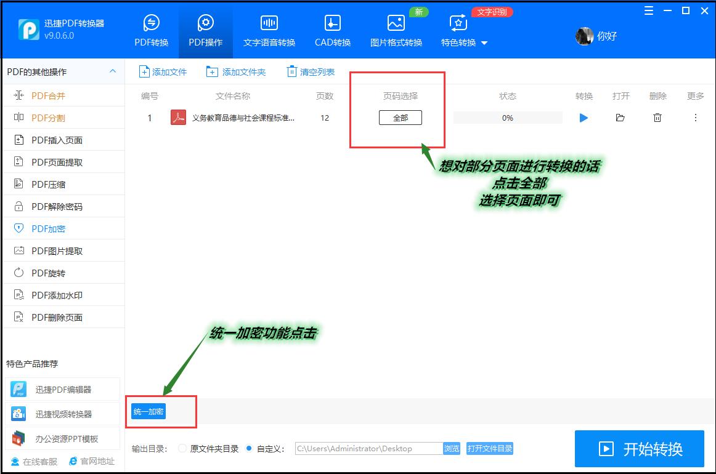
Task: Open the hamburger menu at top right
Action: point(648,10)
